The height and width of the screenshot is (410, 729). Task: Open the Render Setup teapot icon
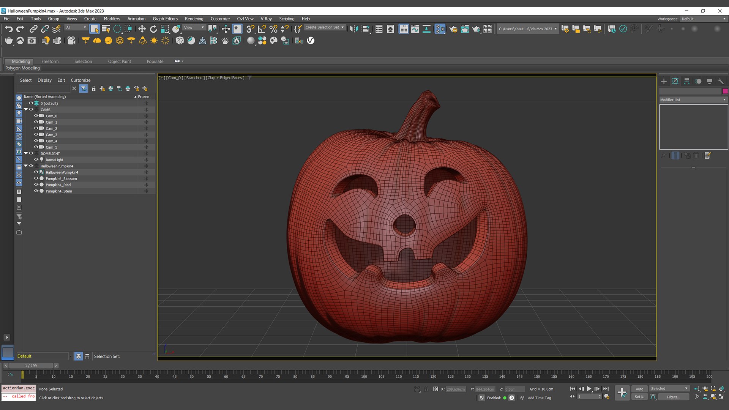point(453,29)
